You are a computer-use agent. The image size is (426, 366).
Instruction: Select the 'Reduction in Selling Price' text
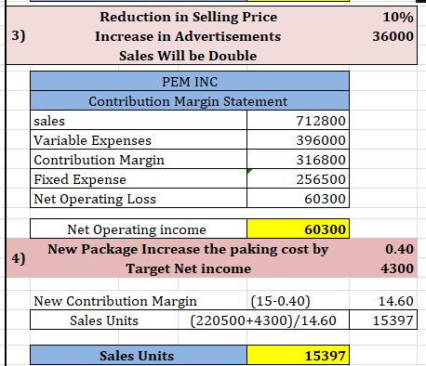click(188, 17)
